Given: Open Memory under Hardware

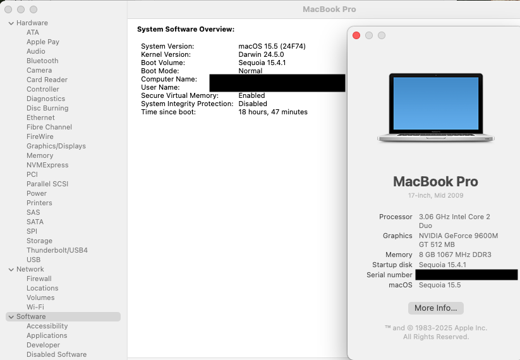Looking at the screenshot, I should (40, 155).
